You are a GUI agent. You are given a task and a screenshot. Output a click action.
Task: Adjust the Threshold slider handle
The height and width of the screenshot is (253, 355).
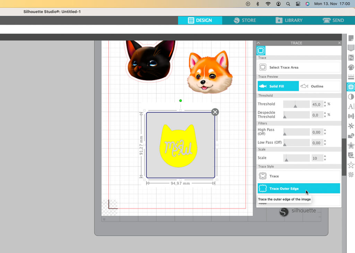tap(295, 105)
